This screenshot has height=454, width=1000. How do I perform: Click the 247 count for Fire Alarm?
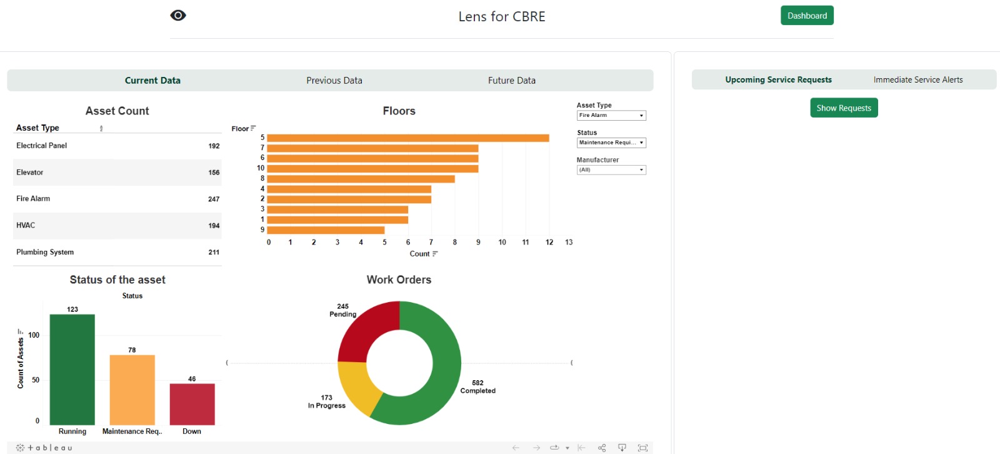click(214, 199)
